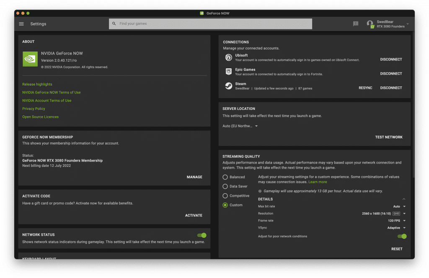Click the Streaming Quality heading
This screenshot has width=429, height=278.
click(x=241, y=156)
